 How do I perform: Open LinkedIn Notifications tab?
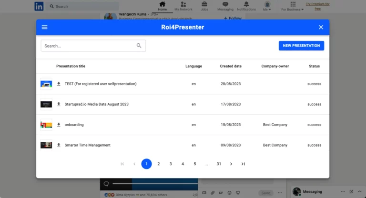click(x=246, y=6)
